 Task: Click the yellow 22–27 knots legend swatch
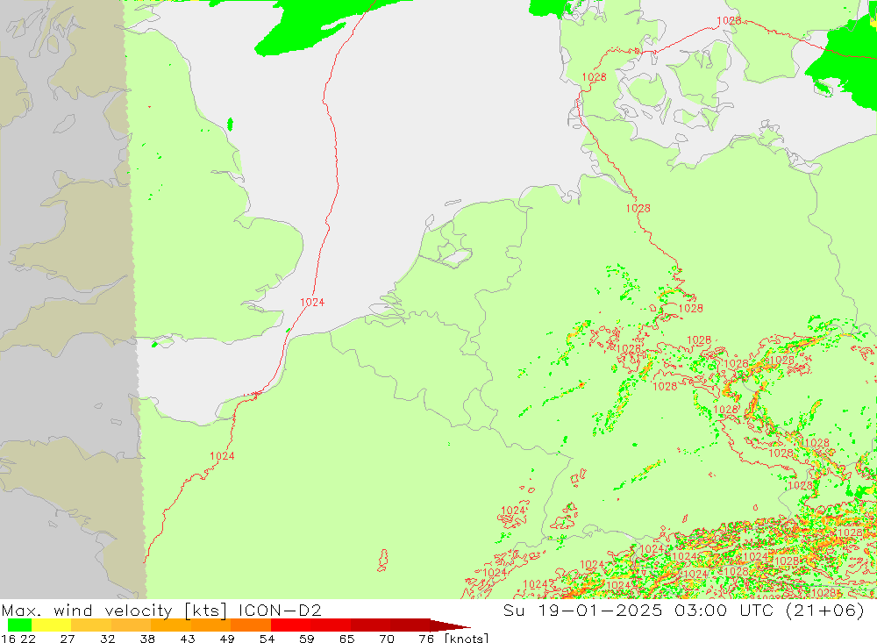tap(52, 625)
